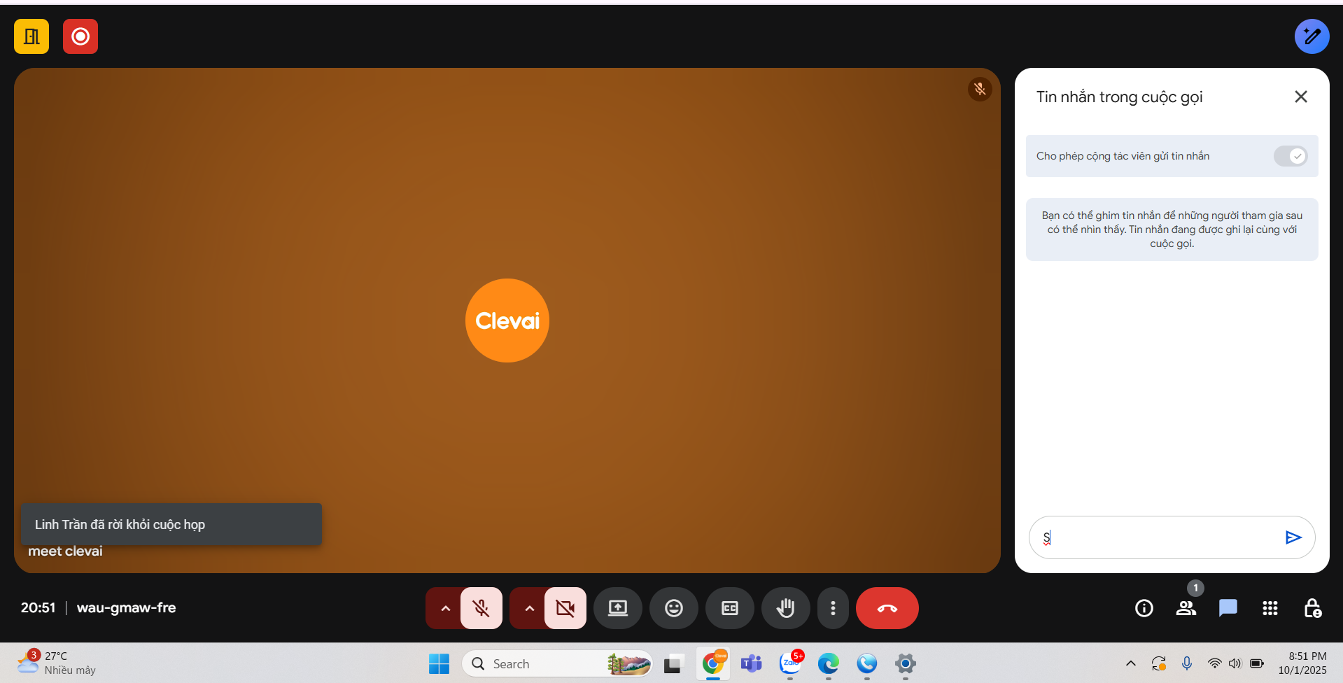Open Zalo from taskbar
Screen dimensions: 1343x683
[790, 663]
